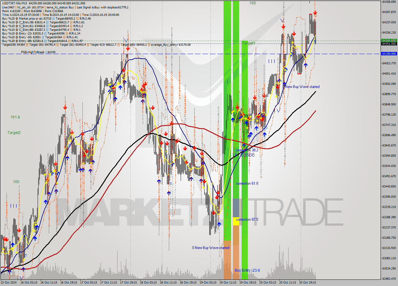Click '0 New Buy Wave started' near 19 Oct
Screen dimensions: 398x286
coord(211,248)
